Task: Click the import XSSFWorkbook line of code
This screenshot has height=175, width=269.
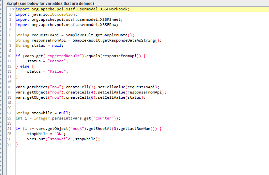Action: pos(73,9)
